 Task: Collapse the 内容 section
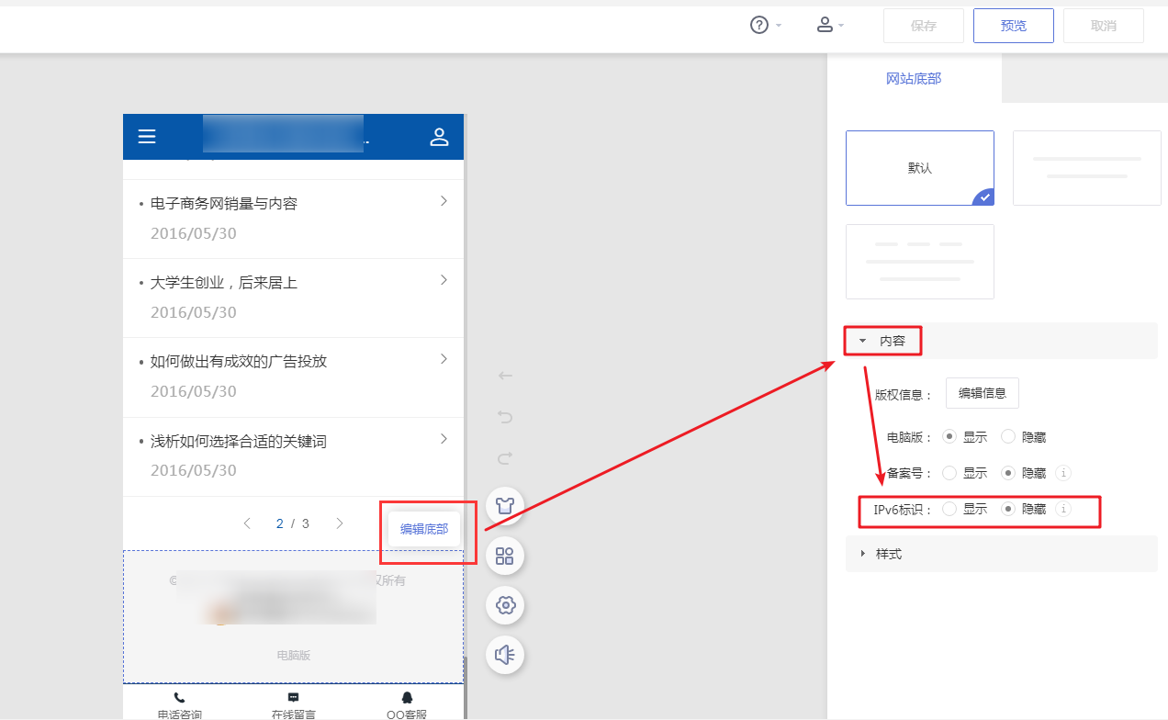click(x=883, y=341)
